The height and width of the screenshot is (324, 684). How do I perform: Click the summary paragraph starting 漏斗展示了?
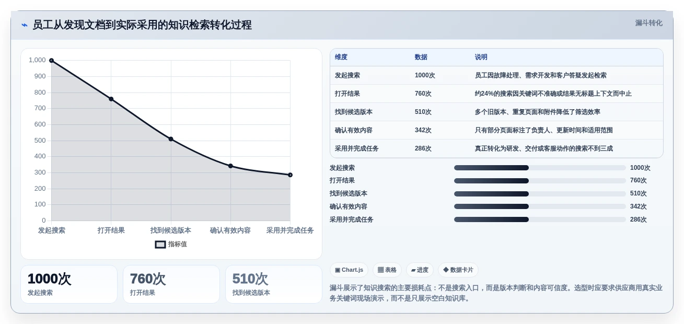point(496,293)
